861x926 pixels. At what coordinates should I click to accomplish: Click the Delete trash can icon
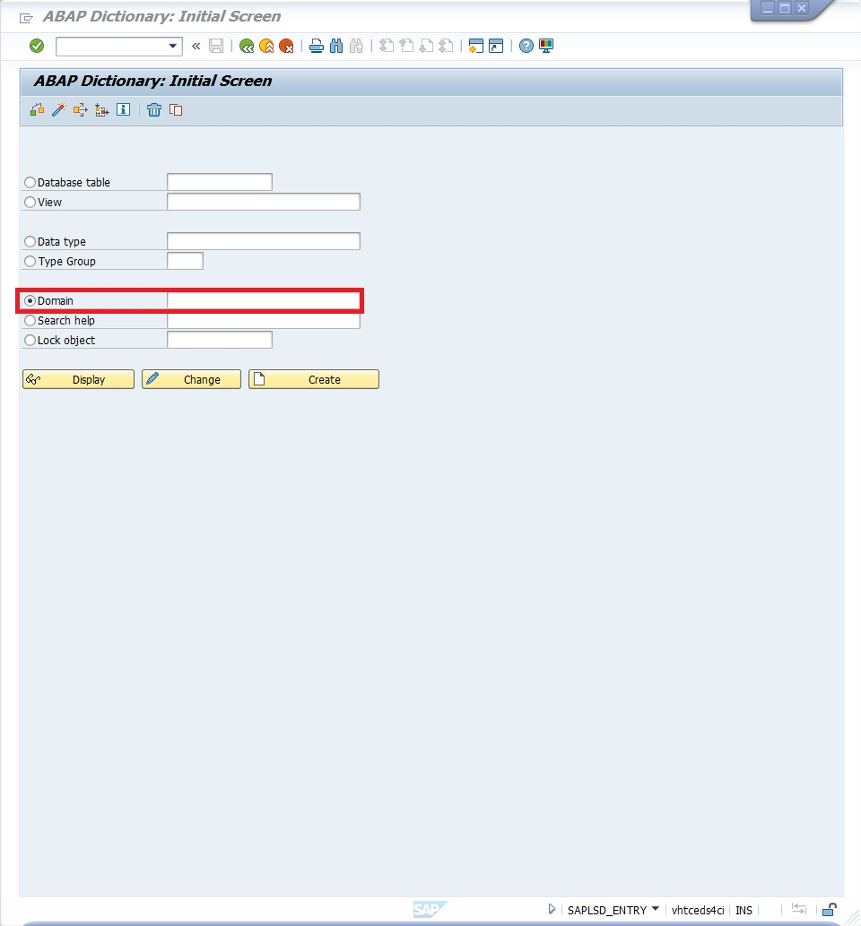(x=154, y=110)
